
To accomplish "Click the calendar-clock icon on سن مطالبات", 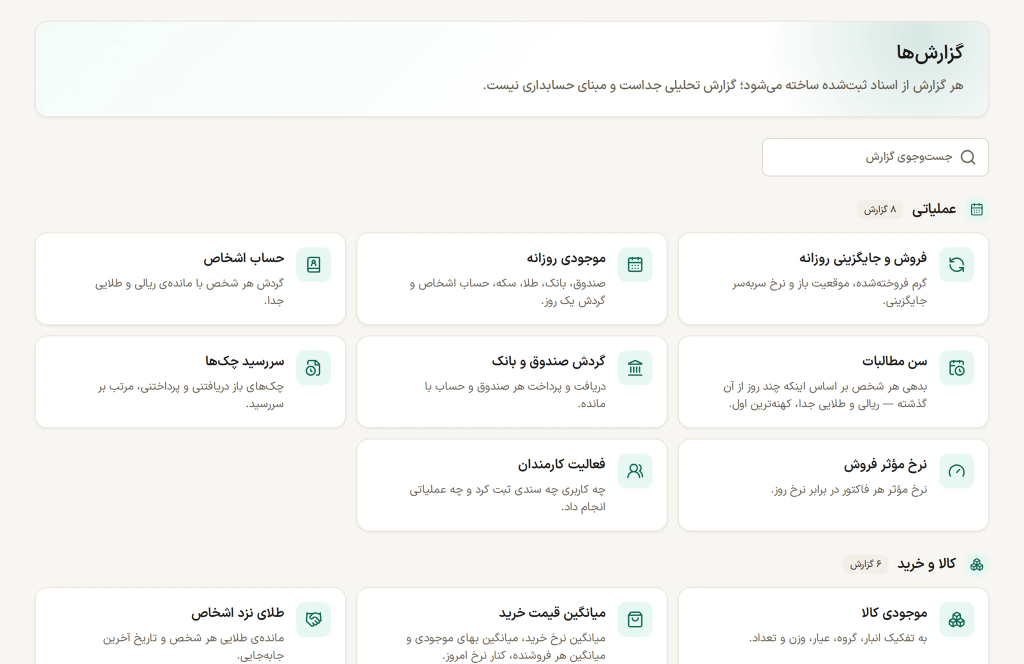I will point(956,368).
